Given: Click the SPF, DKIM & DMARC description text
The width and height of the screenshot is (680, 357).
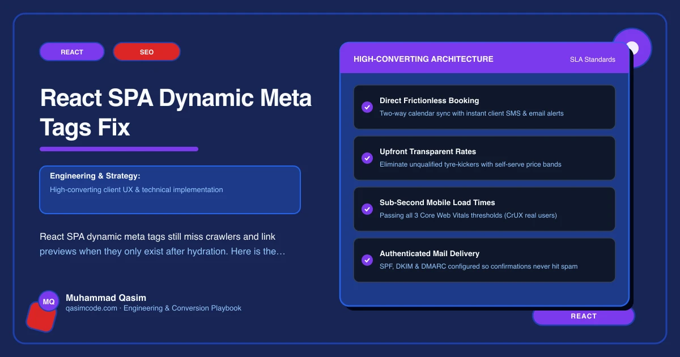Looking at the screenshot, I should [x=479, y=266].
